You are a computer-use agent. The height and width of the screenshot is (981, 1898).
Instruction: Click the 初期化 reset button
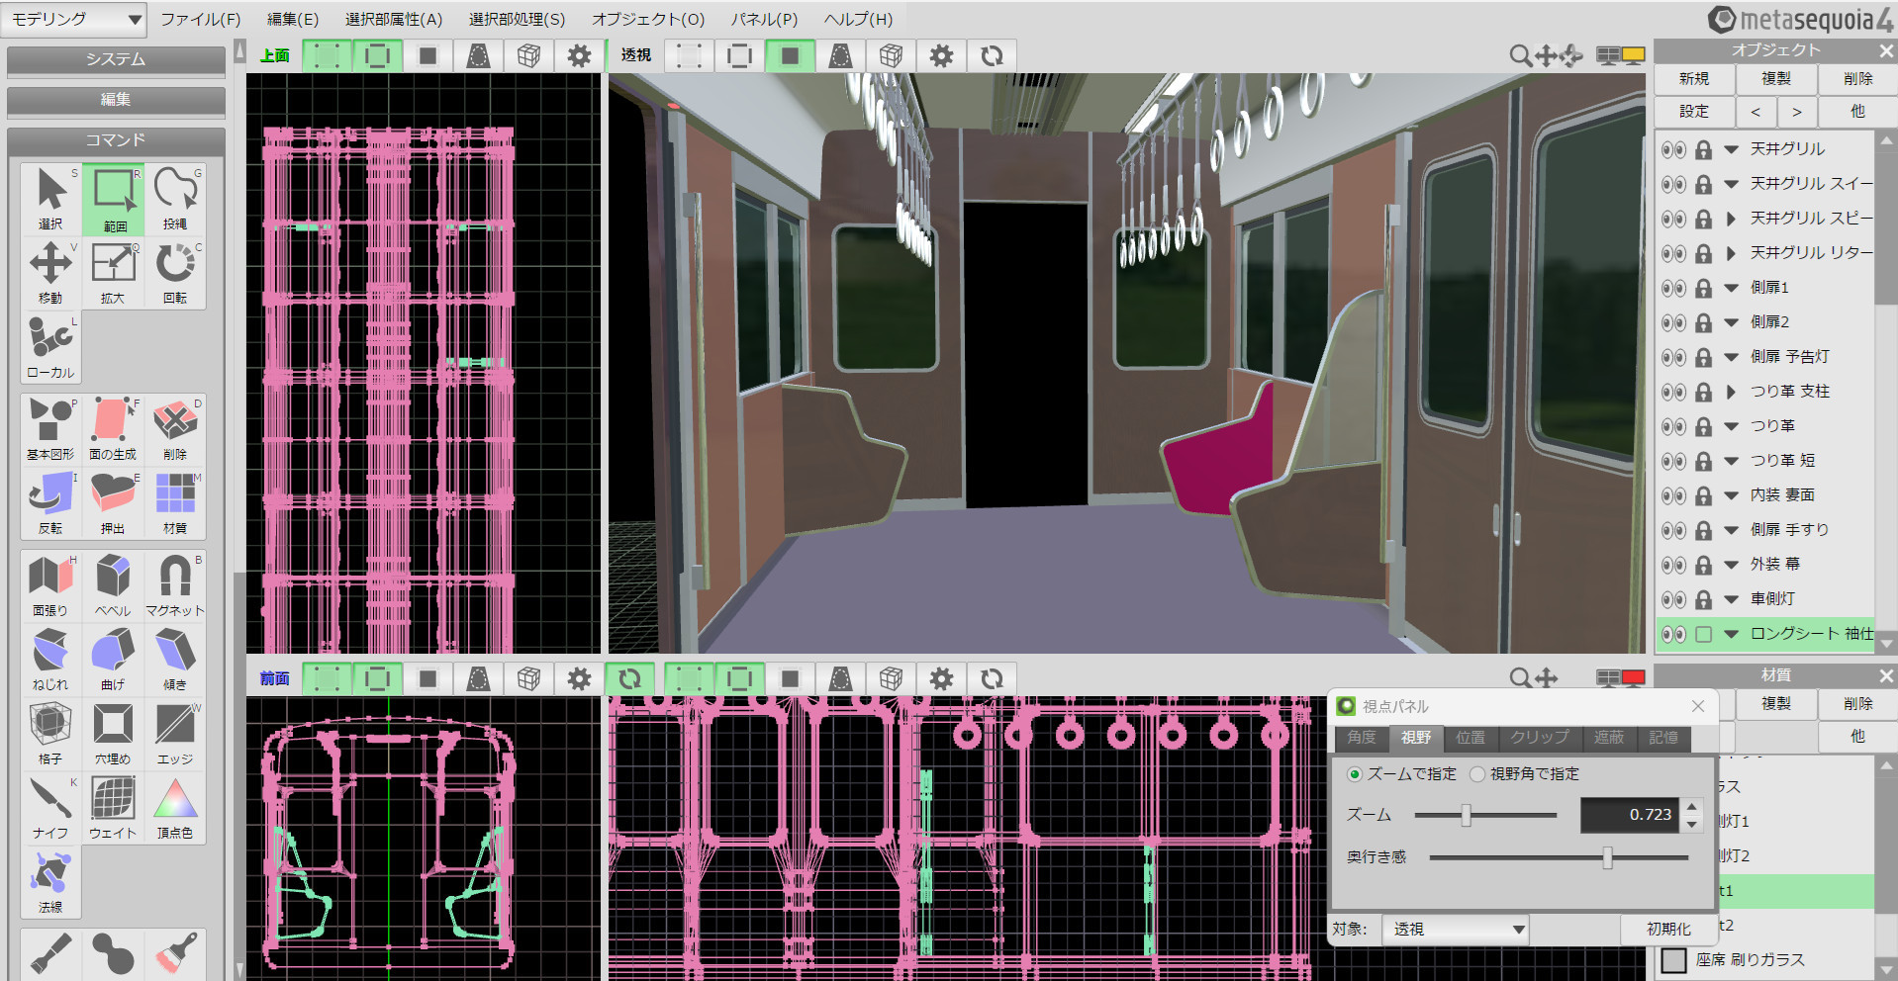tap(1668, 930)
